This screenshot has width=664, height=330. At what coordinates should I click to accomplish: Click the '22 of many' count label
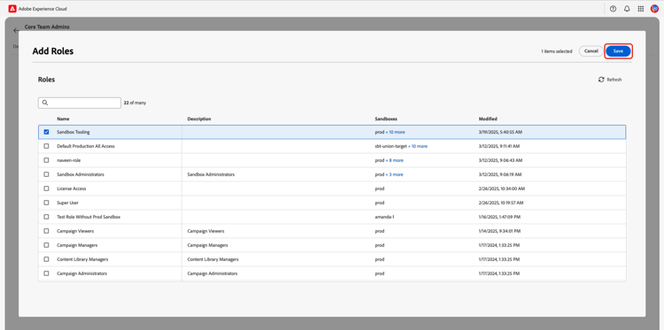[x=135, y=103]
